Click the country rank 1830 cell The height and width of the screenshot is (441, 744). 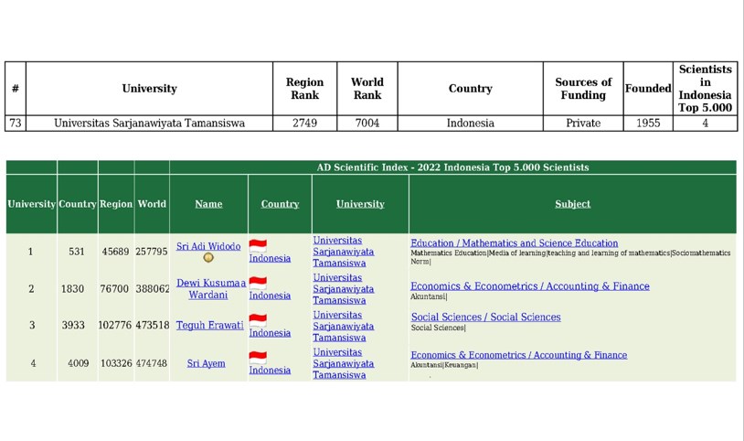pos(72,289)
